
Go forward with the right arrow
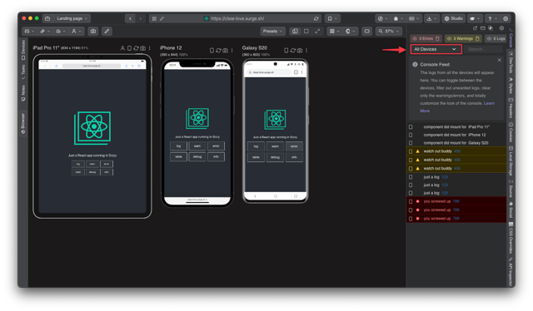(141, 18)
